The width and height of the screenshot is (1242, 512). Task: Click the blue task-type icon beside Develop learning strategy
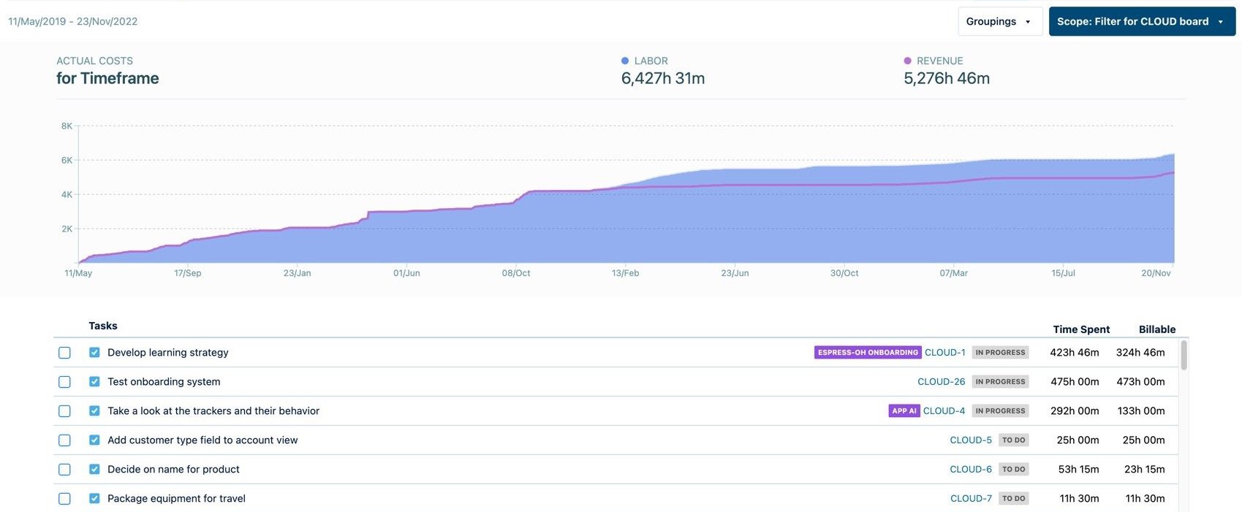(94, 352)
